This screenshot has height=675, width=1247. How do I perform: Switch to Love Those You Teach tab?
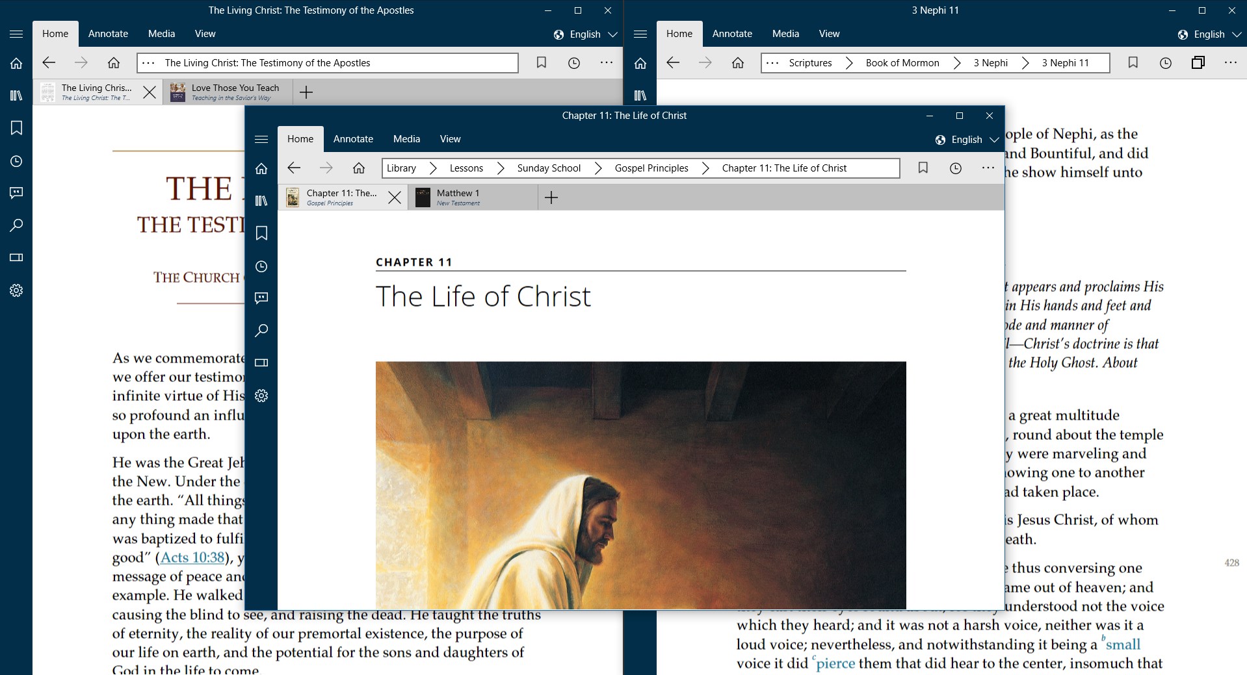click(228, 92)
